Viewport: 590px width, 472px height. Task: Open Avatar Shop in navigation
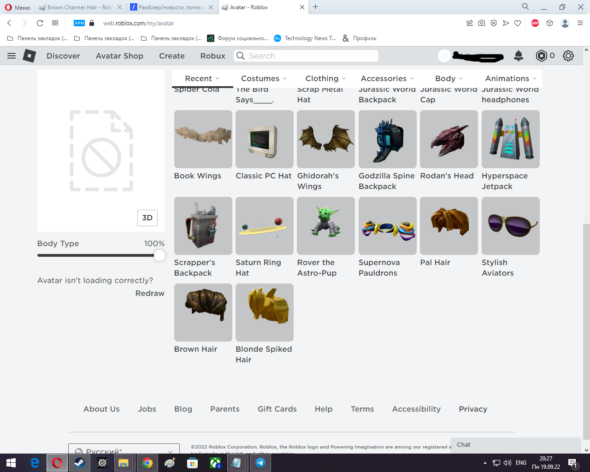pos(119,56)
